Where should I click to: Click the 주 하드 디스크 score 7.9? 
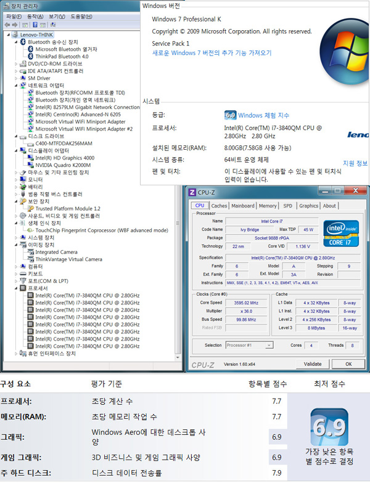pos(276,473)
